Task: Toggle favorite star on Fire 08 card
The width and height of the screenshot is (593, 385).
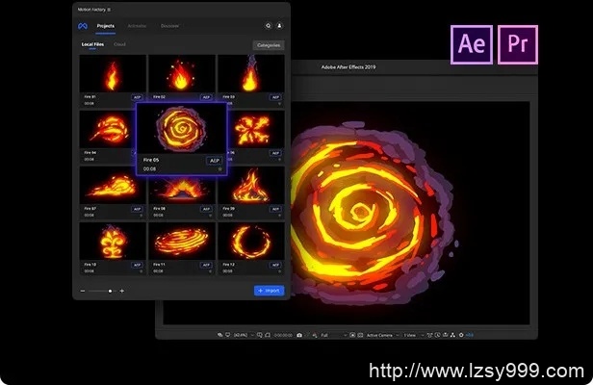Action: (x=209, y=215)
